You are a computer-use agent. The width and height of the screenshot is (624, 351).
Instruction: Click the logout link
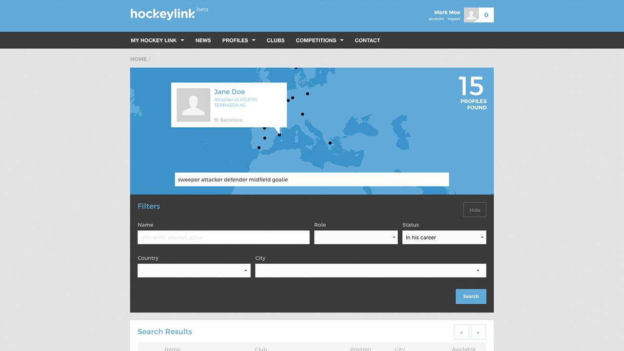click(x=454, y=19)
